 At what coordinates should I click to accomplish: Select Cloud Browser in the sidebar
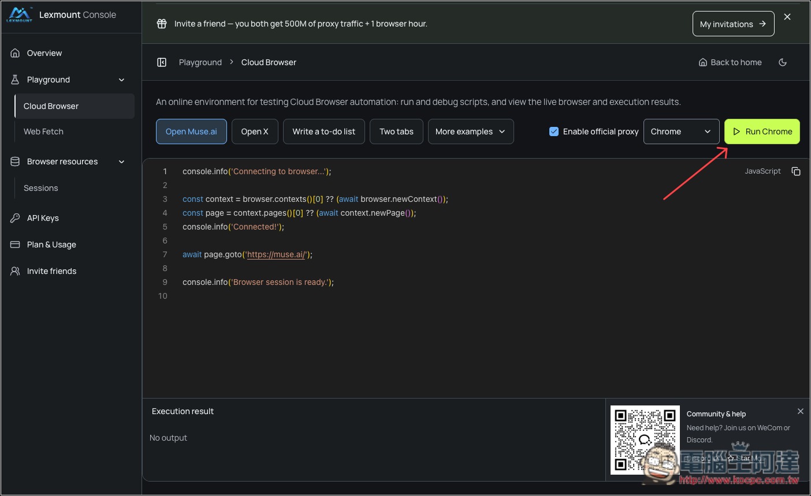[75, 106]
